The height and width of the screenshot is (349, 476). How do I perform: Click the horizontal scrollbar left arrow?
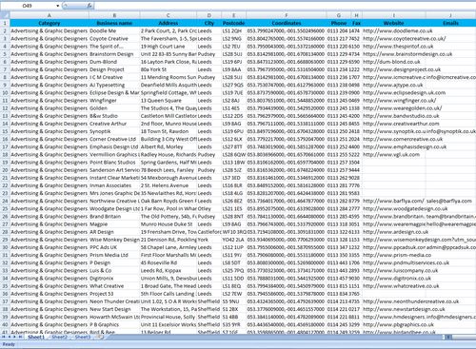(448, 337)
